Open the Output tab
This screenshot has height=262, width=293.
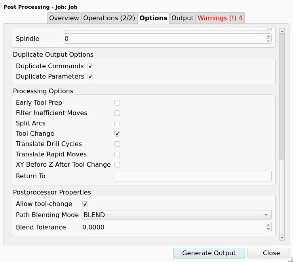click(183, 18)
